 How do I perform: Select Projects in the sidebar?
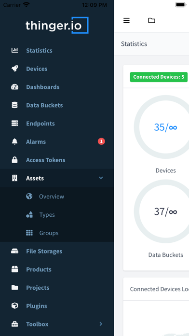(38, 288)
